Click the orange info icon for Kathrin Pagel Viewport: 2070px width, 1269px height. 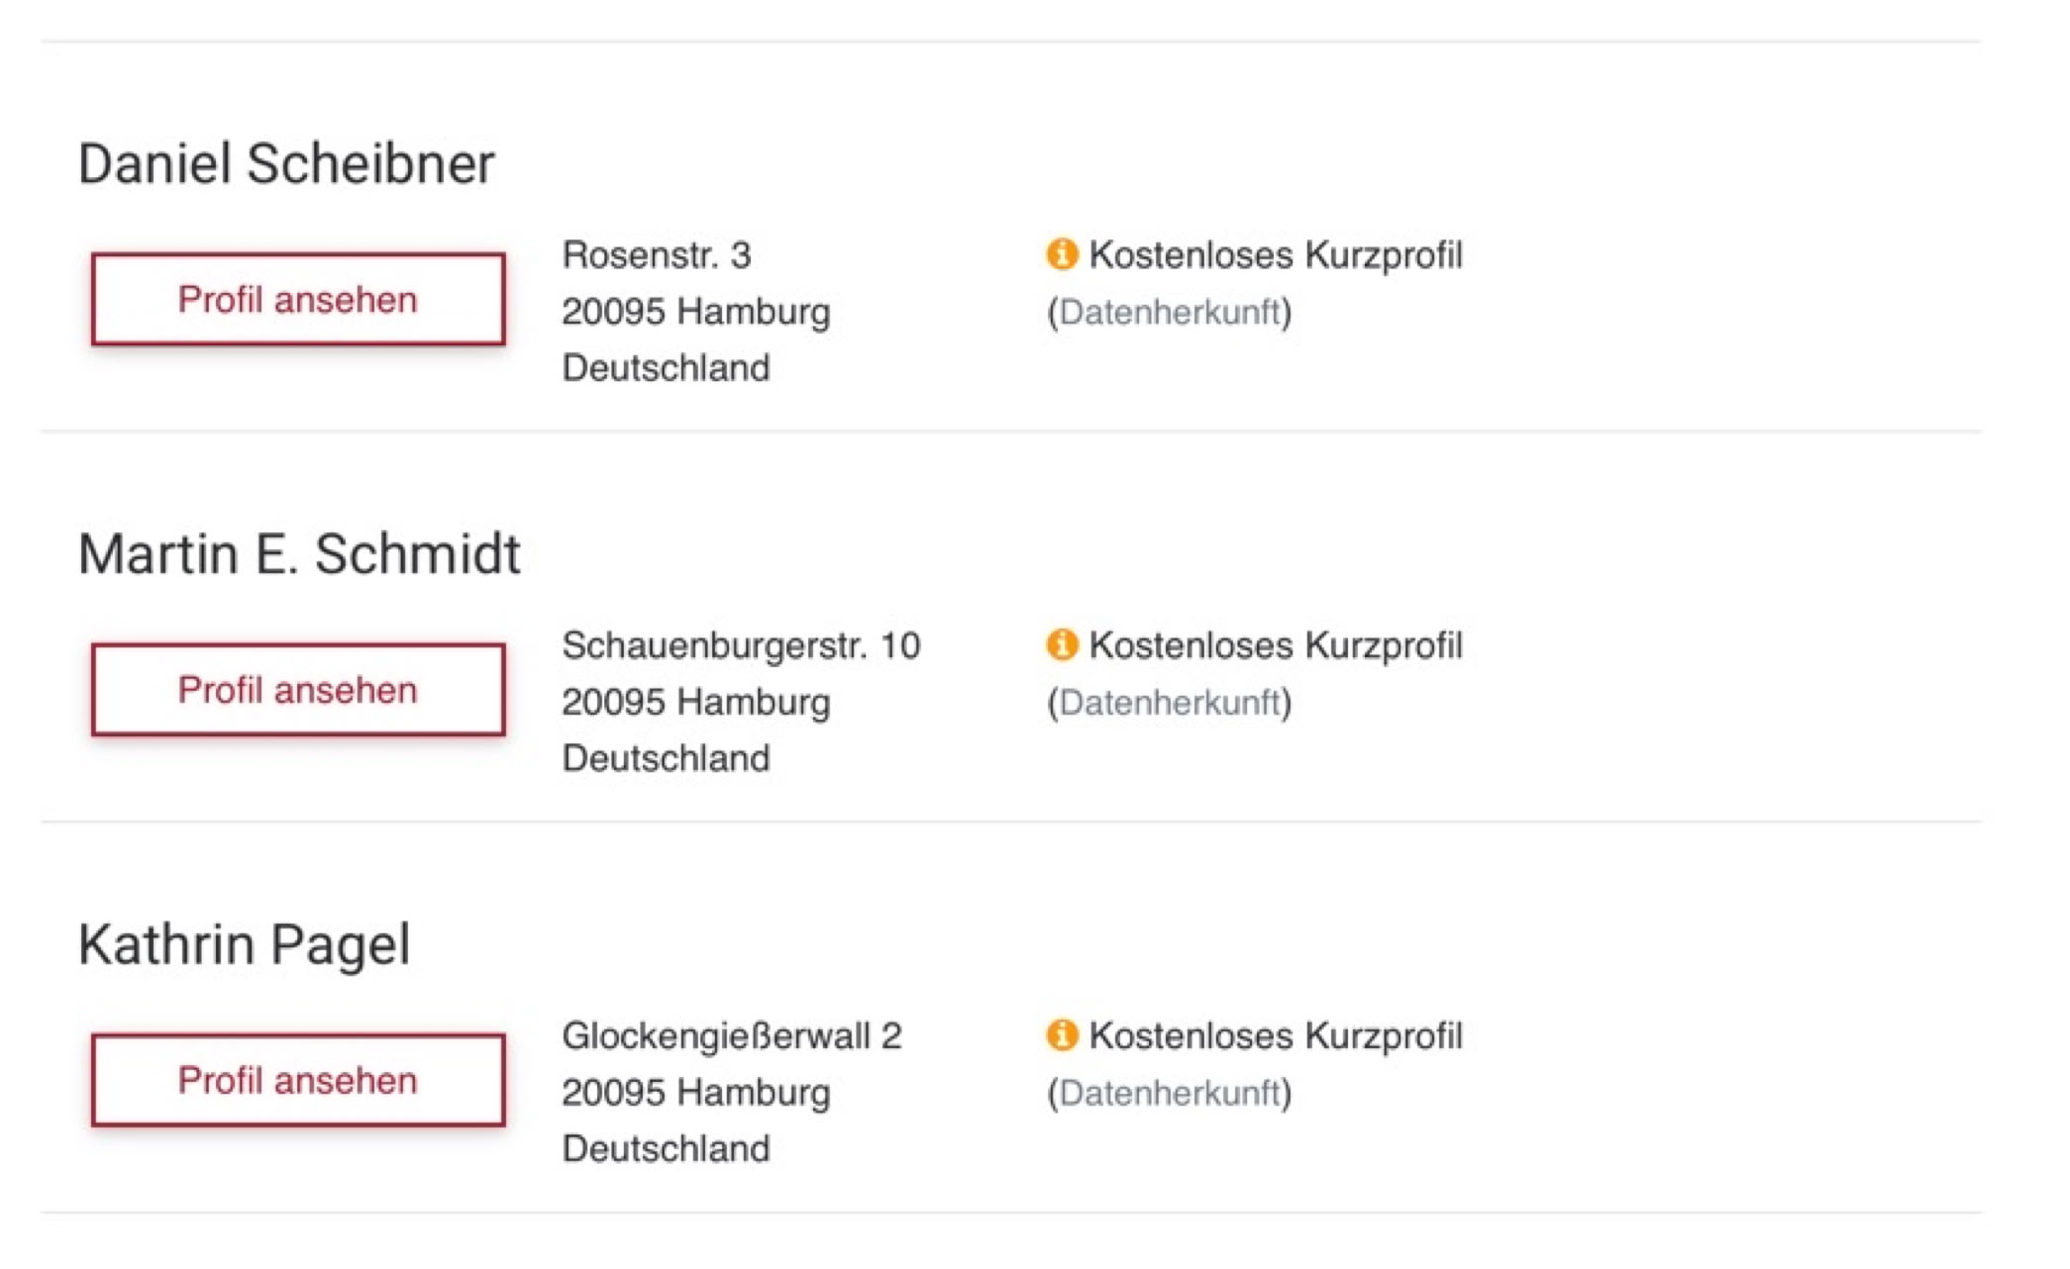[x=1062, y=1035]
